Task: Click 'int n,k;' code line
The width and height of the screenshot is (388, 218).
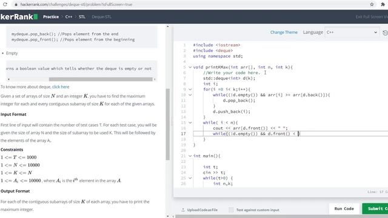Action: point(222,183)
